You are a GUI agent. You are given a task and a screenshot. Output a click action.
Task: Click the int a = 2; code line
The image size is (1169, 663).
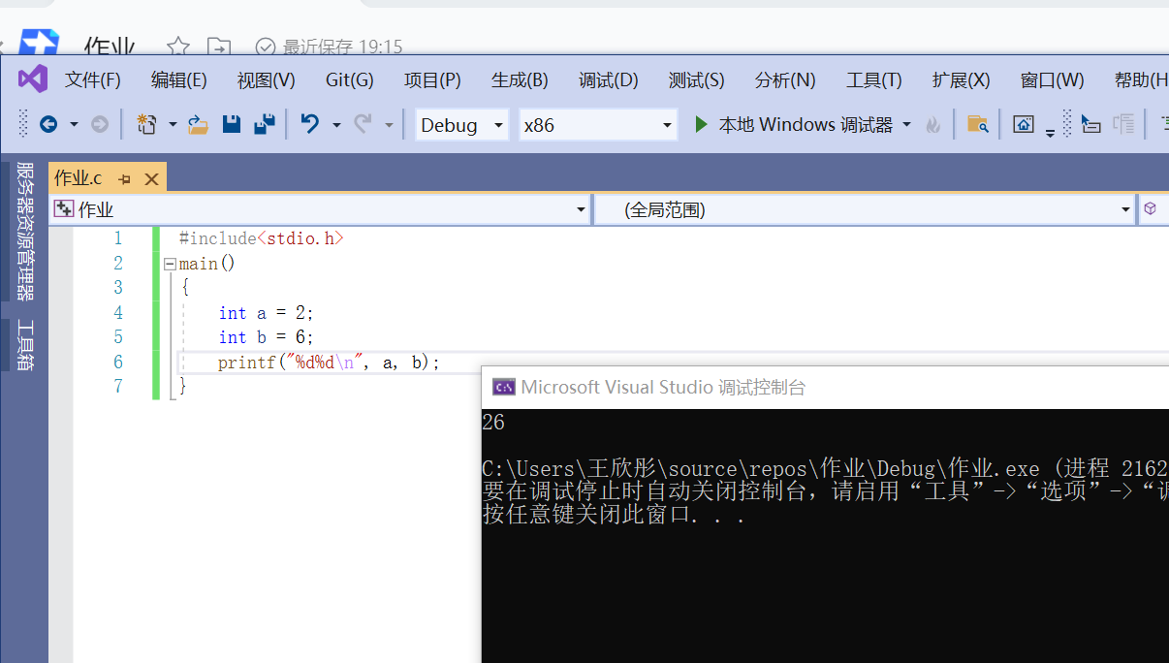[x=267, y=313]
